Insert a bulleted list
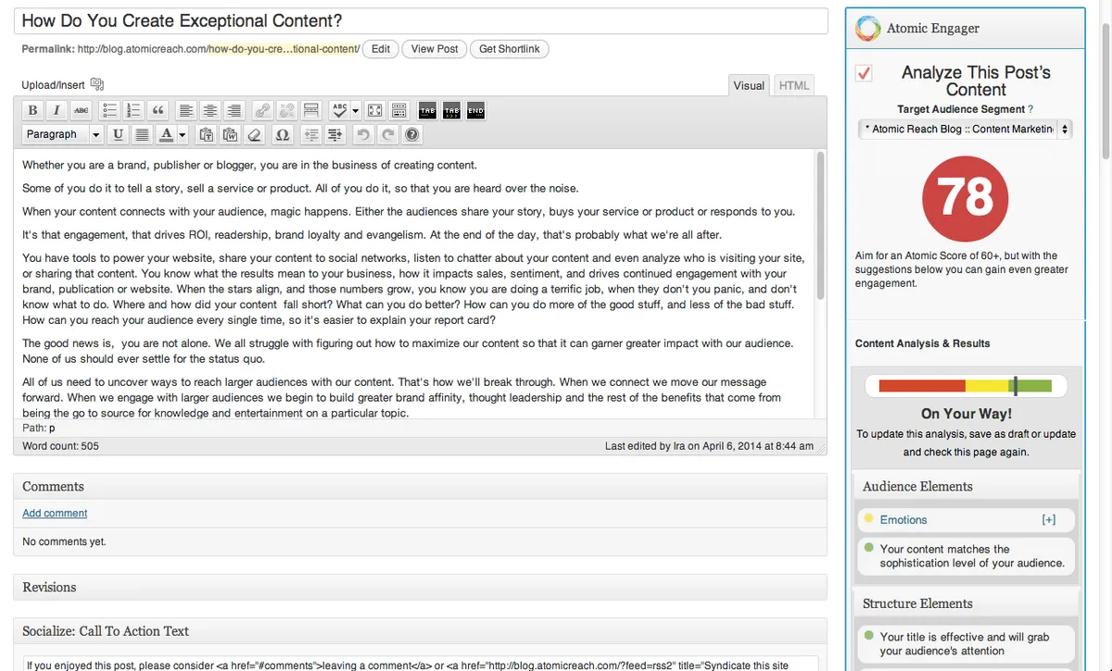This screenshot has width=1112, height=671. (x=110, y=110)
